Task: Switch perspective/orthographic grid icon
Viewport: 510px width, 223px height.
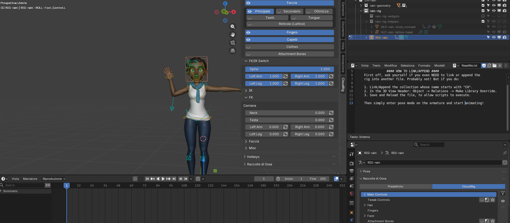Action: tap(233, 51)
